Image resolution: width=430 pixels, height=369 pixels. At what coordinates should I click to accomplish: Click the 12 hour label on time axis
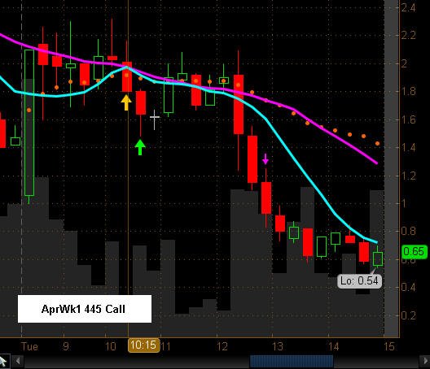(222, 346)
